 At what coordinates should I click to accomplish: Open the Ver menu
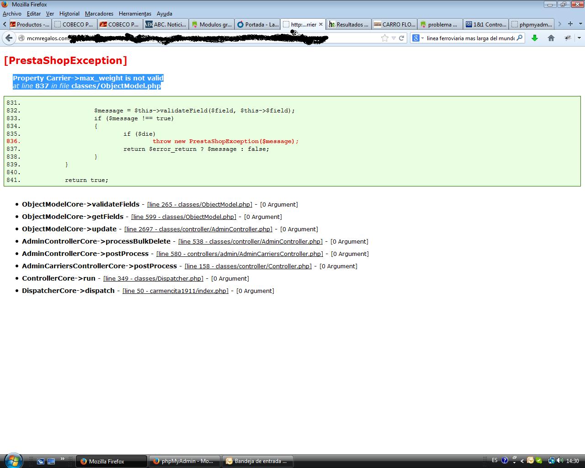tap(50, 14)
